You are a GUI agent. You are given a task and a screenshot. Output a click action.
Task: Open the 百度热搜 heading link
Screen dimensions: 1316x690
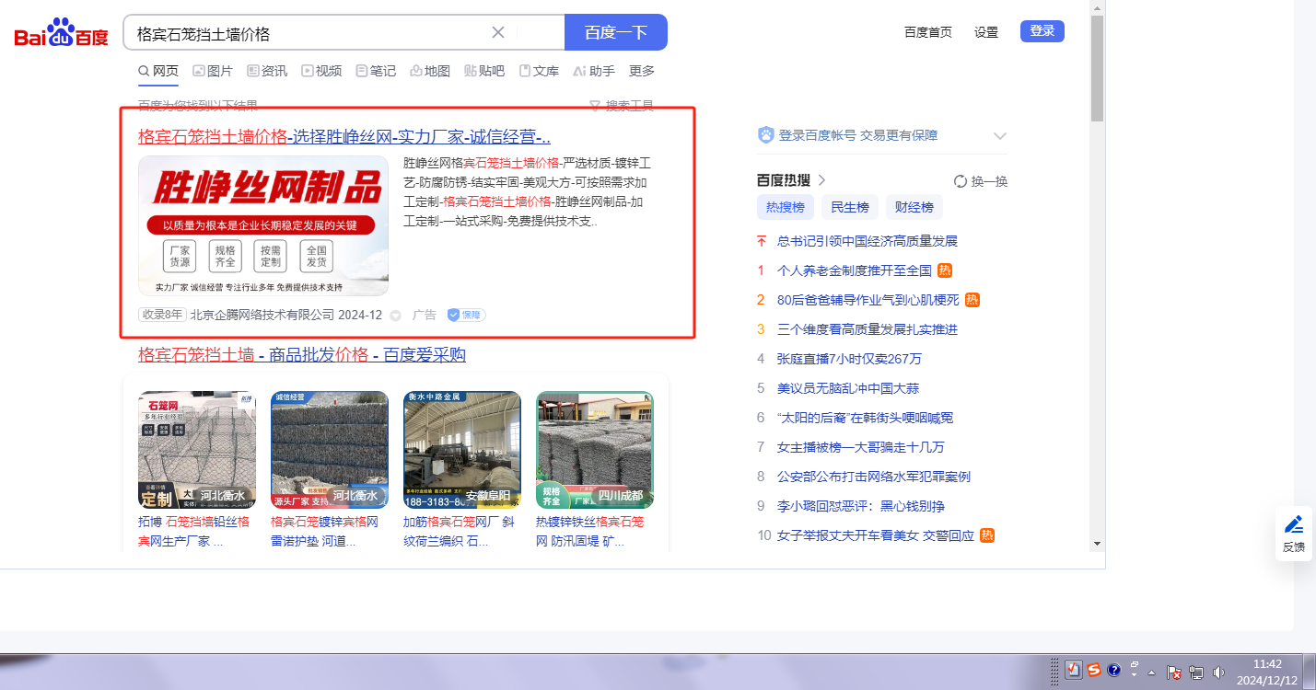pyautogui.click(x=792, y=180)
